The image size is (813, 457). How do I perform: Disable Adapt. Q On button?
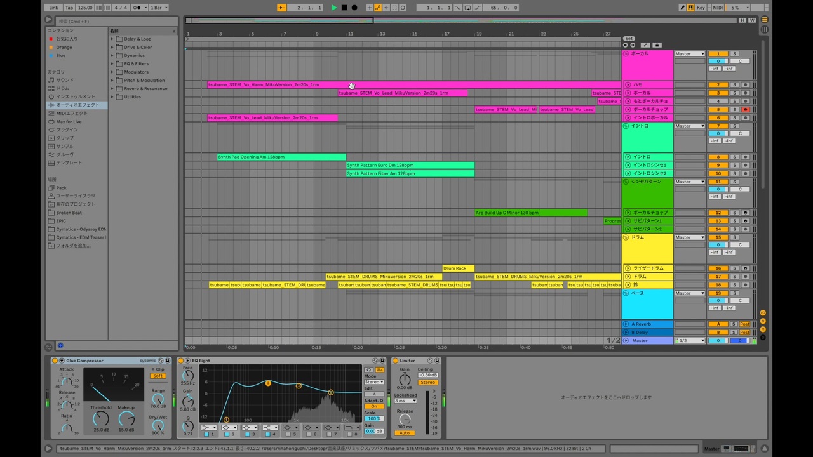(374, 406)
